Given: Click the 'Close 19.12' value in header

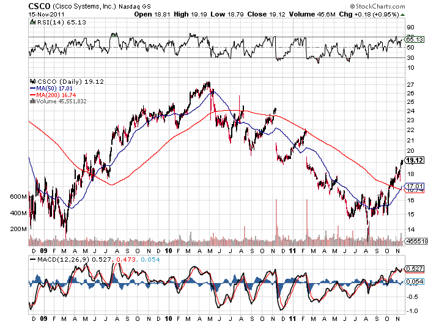Looking at the screenshot, I should tap(266, 14).
